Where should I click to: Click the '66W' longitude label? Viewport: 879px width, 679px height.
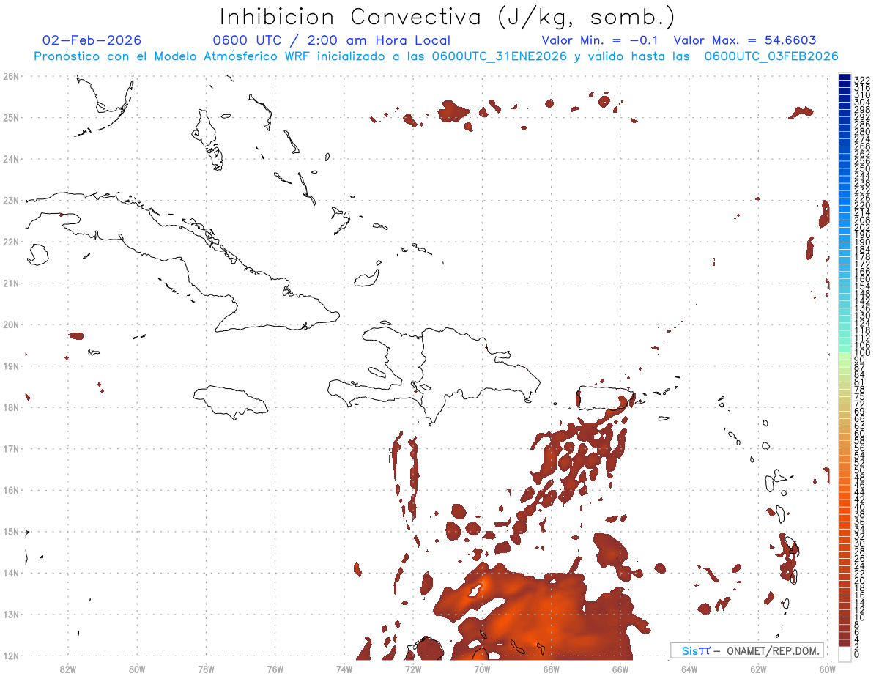tap(620, 669)
